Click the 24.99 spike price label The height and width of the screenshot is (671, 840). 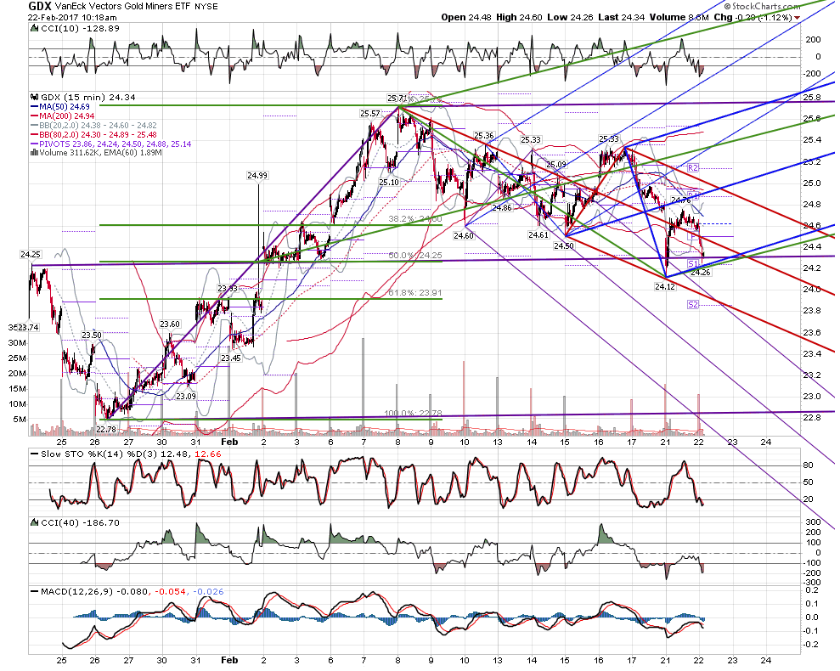click(257, 175)
